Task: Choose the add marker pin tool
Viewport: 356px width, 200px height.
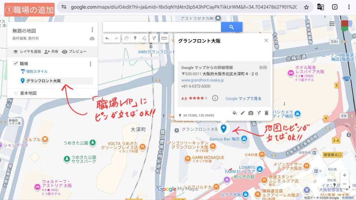Action: pyautogui.click(x=135, y=38)
